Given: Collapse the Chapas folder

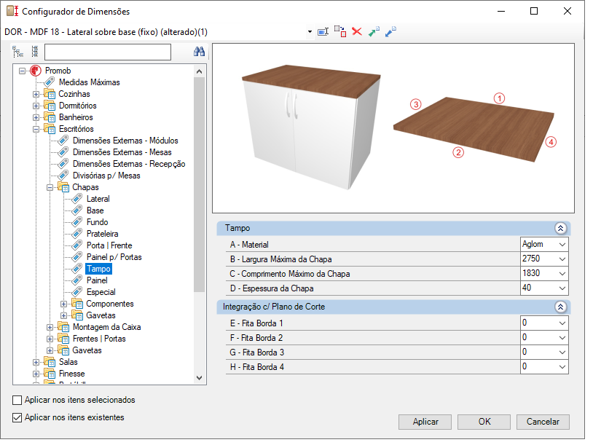Looking at the screenshot, I should (x=50, y=187).
